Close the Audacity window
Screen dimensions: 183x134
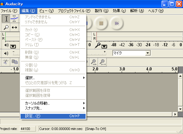(x=179, y=4)
